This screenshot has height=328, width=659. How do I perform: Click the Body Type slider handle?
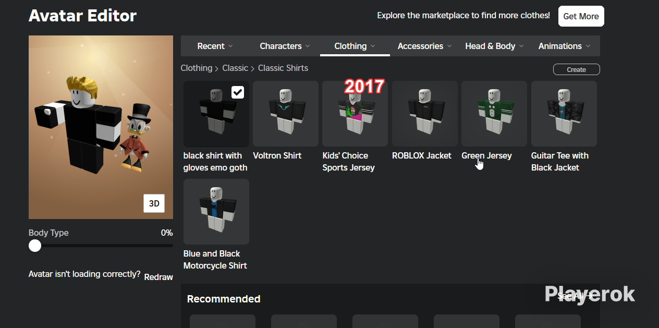(35, 246)
